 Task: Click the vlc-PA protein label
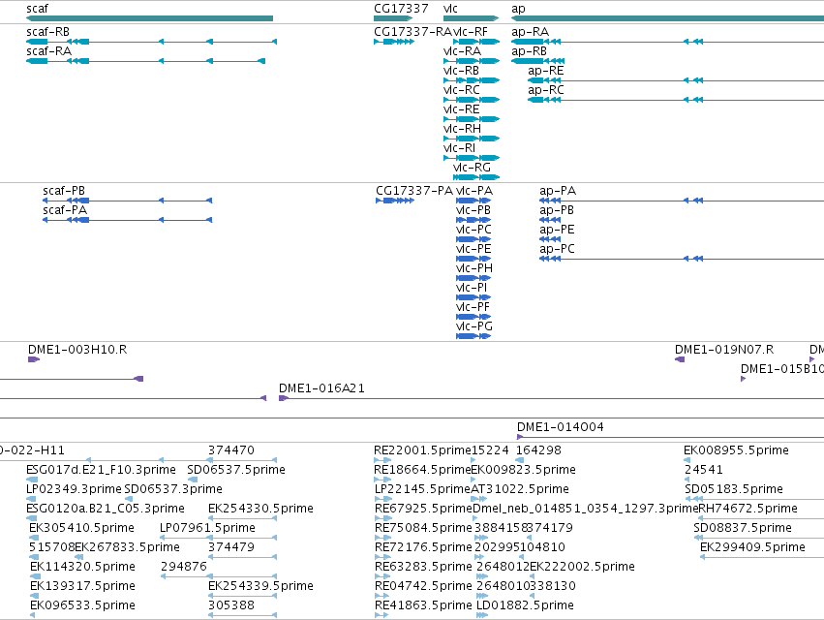[474, 191]
